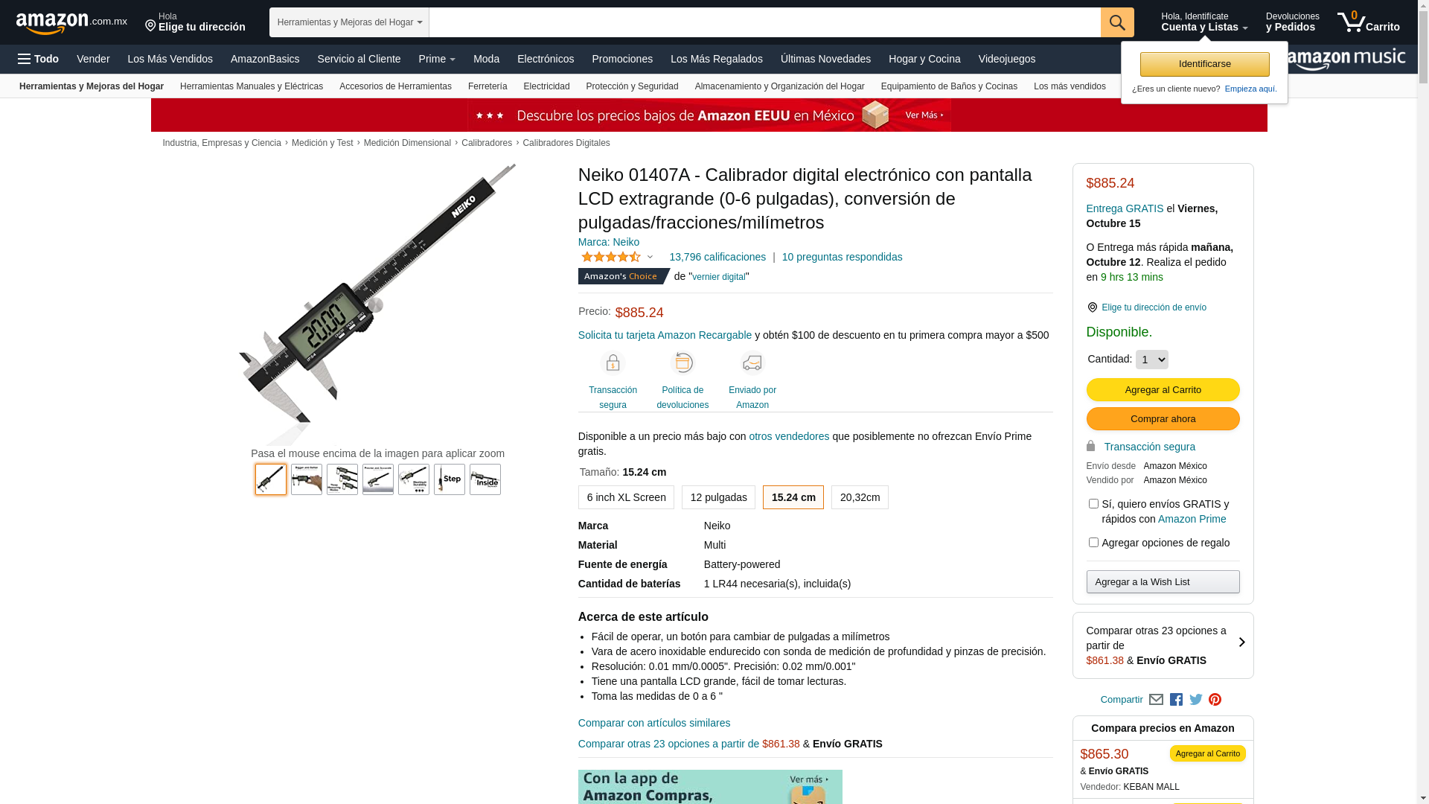Open the Todo hamburger menu
The width and height of the screenshot is (1429, 804).
coord(39,59)
